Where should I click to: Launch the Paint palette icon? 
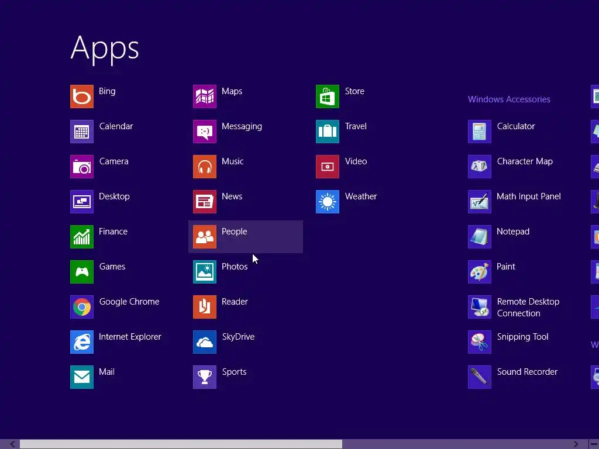pos(480,272)
